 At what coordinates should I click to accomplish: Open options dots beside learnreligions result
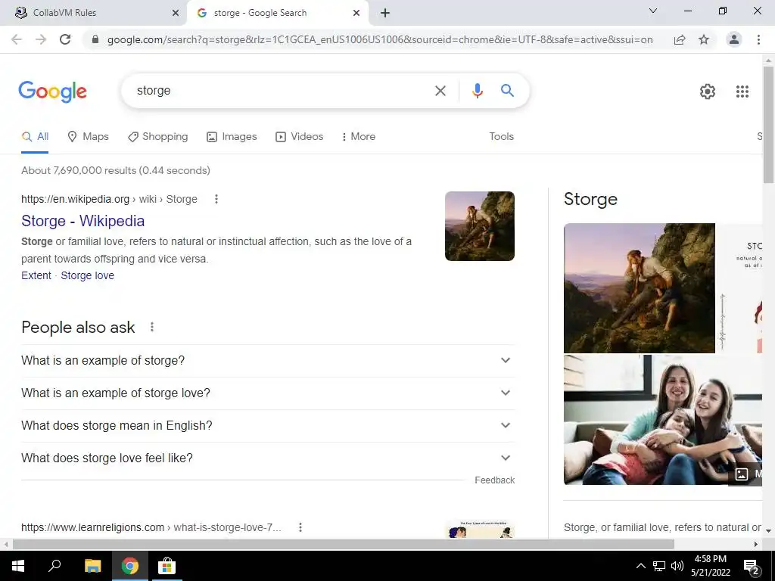click(x=300, y=527)
